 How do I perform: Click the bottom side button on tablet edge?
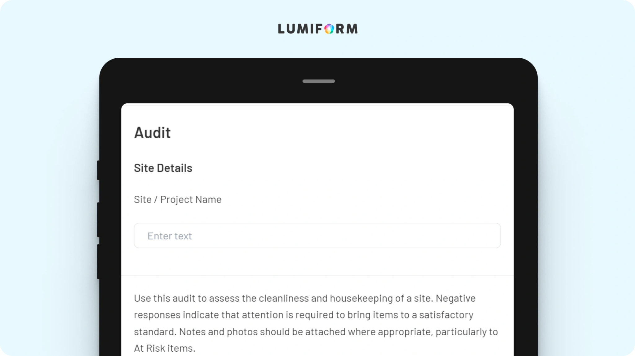point(98,261)
